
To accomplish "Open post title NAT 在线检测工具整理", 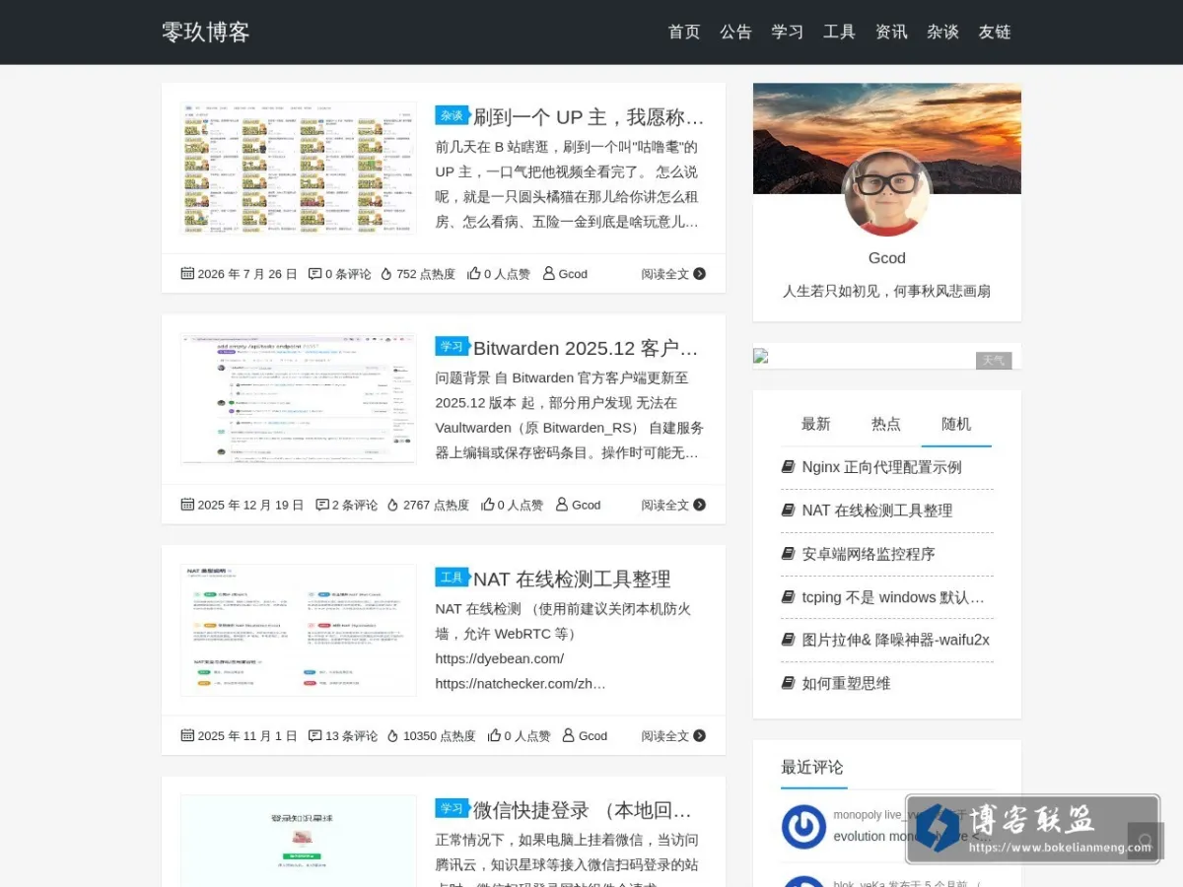I will pos(572,580).
